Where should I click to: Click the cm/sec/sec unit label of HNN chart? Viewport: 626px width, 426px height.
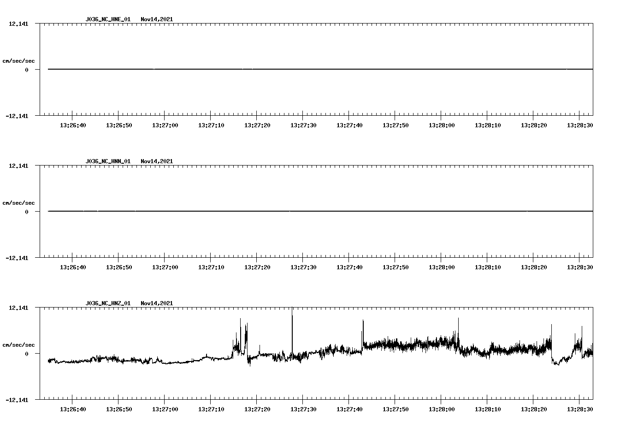[18, 203]
